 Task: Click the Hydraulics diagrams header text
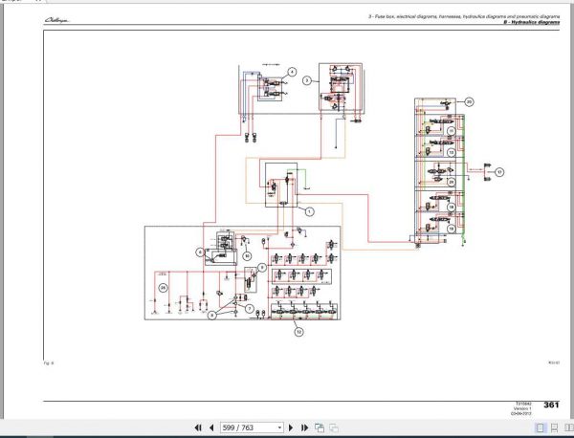[532, 22]
